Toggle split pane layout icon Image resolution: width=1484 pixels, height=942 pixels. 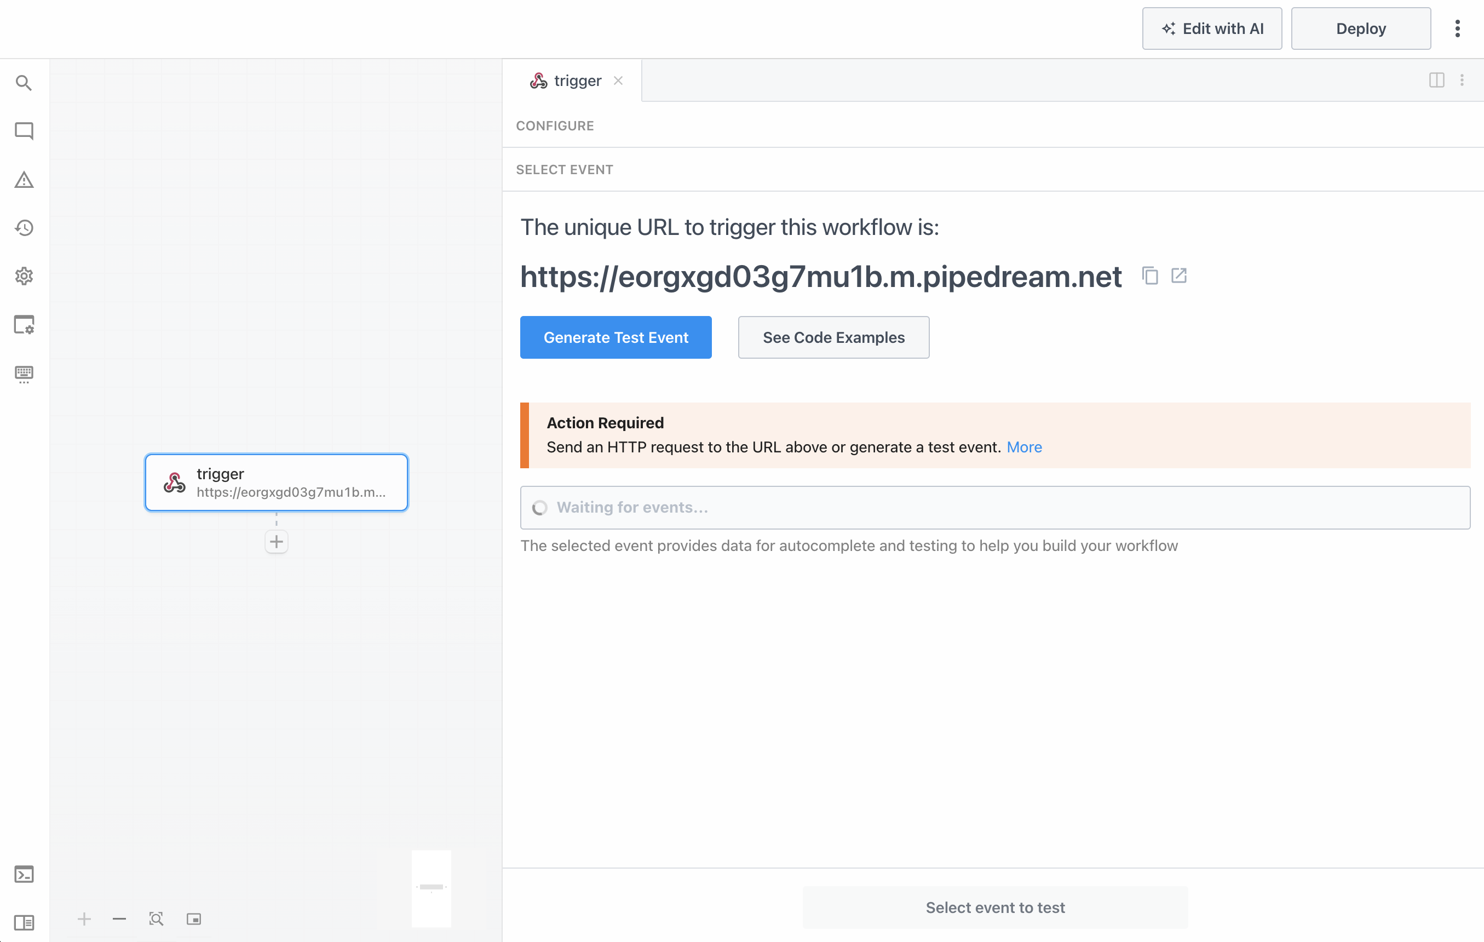coord(1436,80)
